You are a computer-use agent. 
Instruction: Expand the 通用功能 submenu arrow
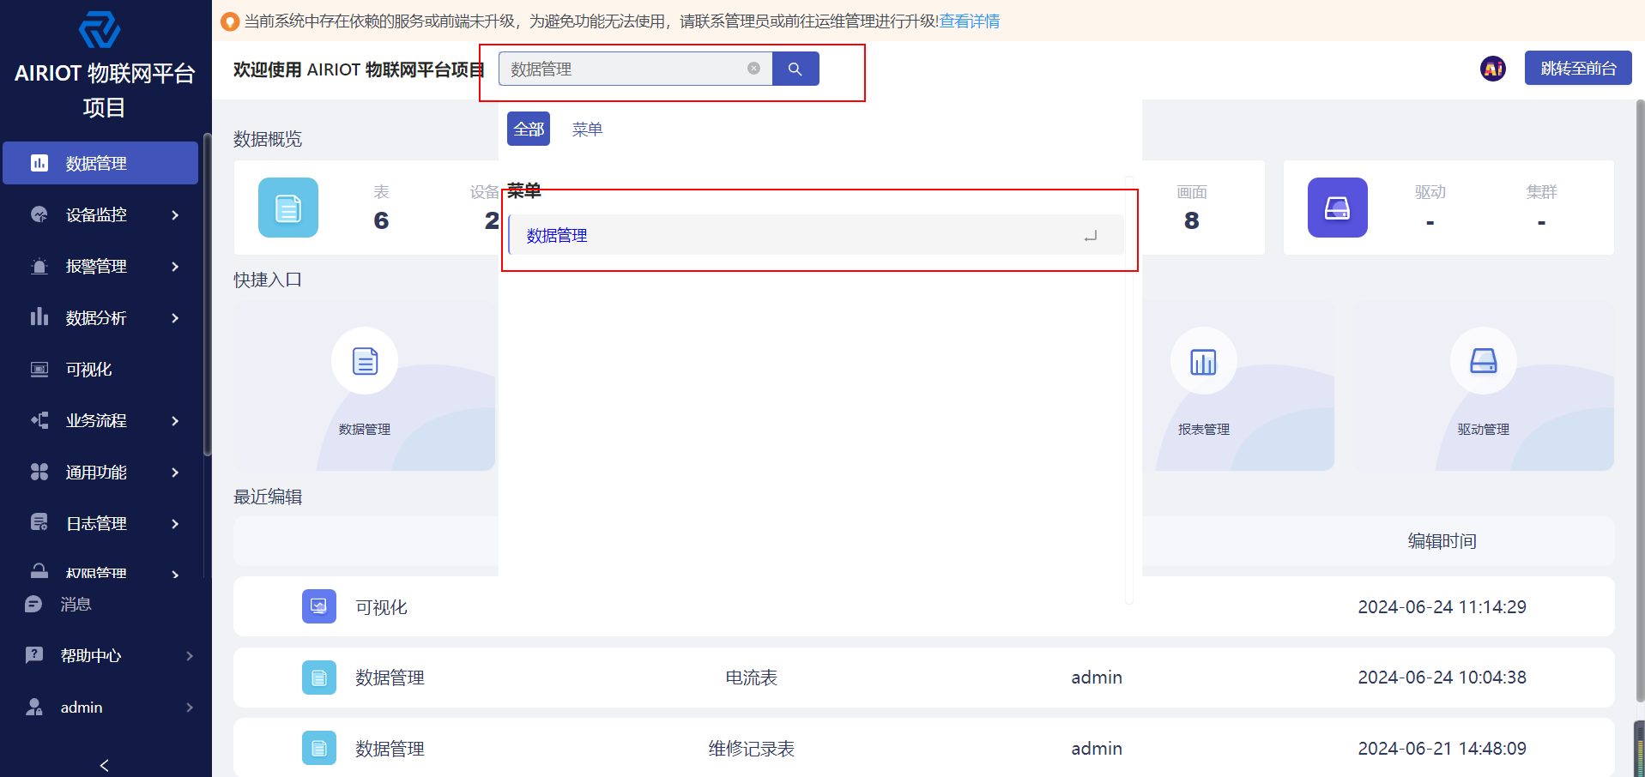click(175, 472)
